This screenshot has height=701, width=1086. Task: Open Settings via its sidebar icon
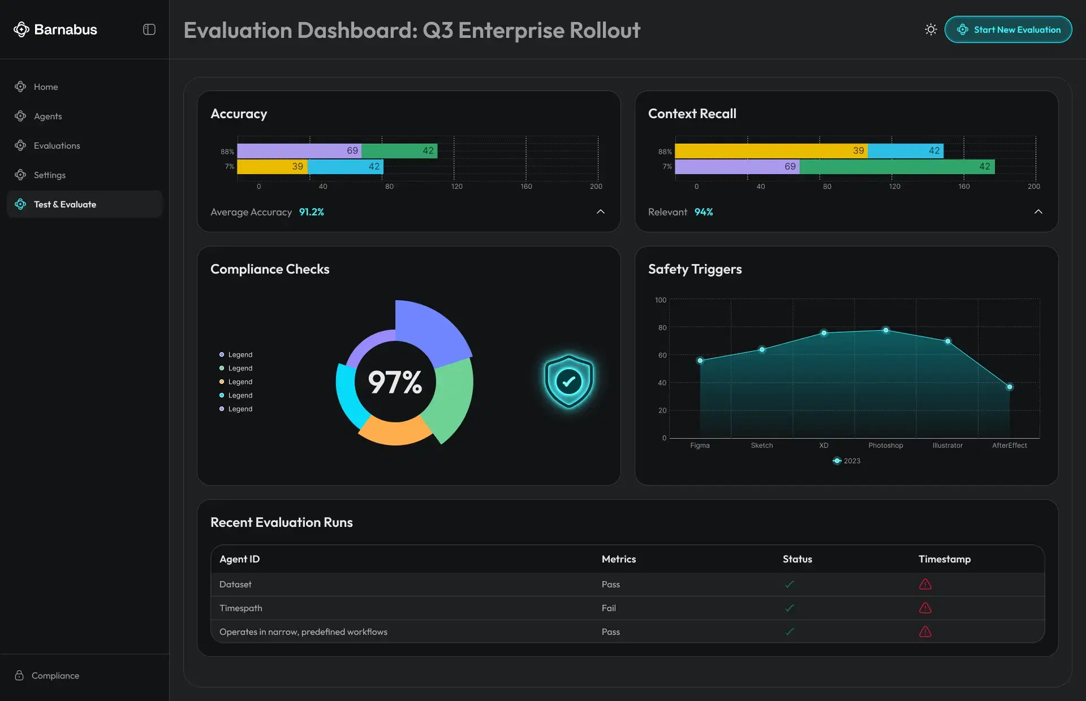coord(20,175)
